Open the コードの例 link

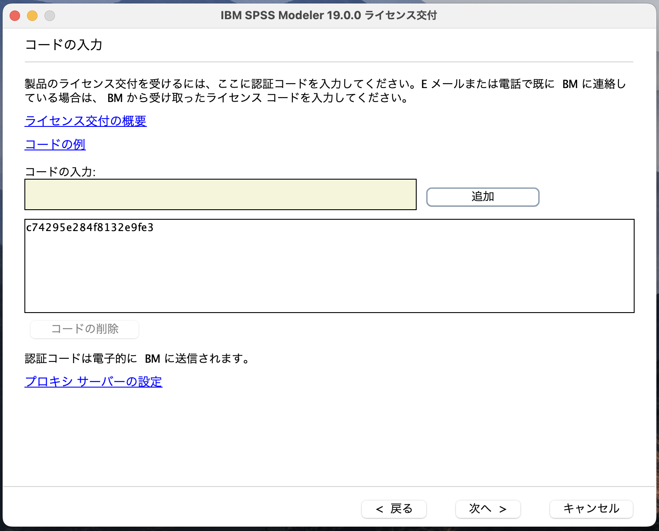(55, 144)
